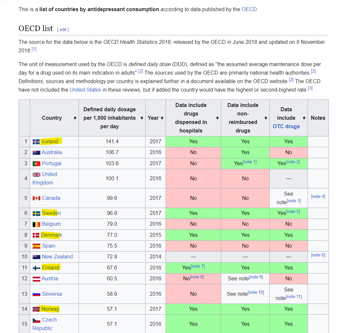
Task: Open note 9 in Austria row
Action: pos(256,277)
